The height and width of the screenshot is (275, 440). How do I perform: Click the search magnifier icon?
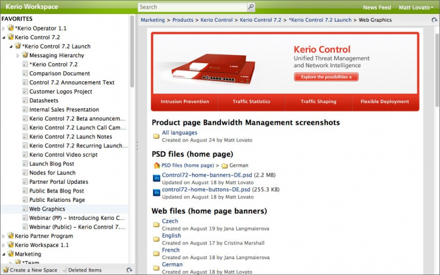point(251,7)
